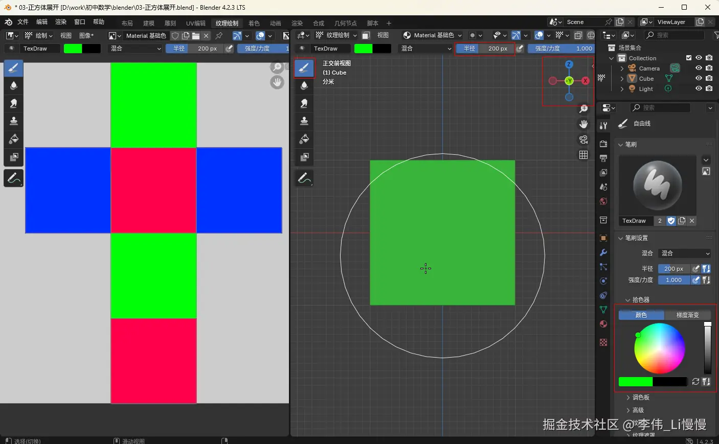
Task: Click the color wheel in color picker
Action: [x=659, y=348]
